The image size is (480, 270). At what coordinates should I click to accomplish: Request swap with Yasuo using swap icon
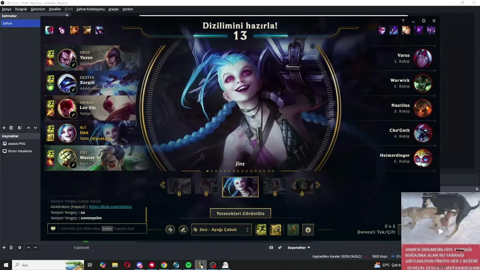tap(73, 64)
